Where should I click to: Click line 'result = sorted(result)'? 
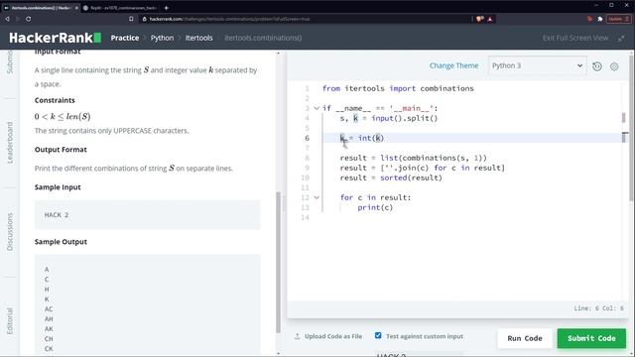pos(391,178)
